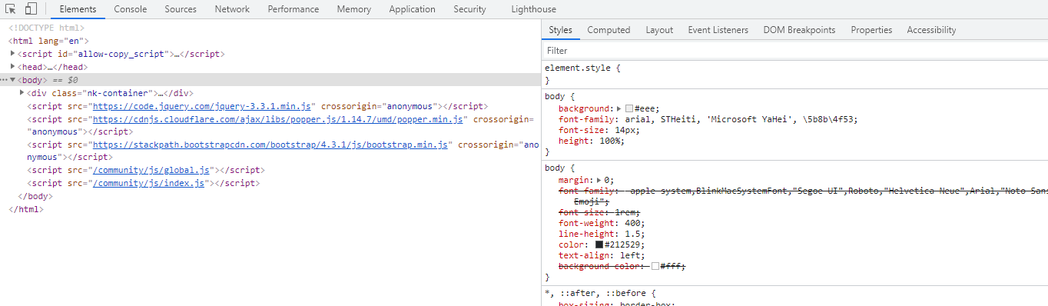Click the margin 0 value
The image size is (1048, 306).
[607, 180]
